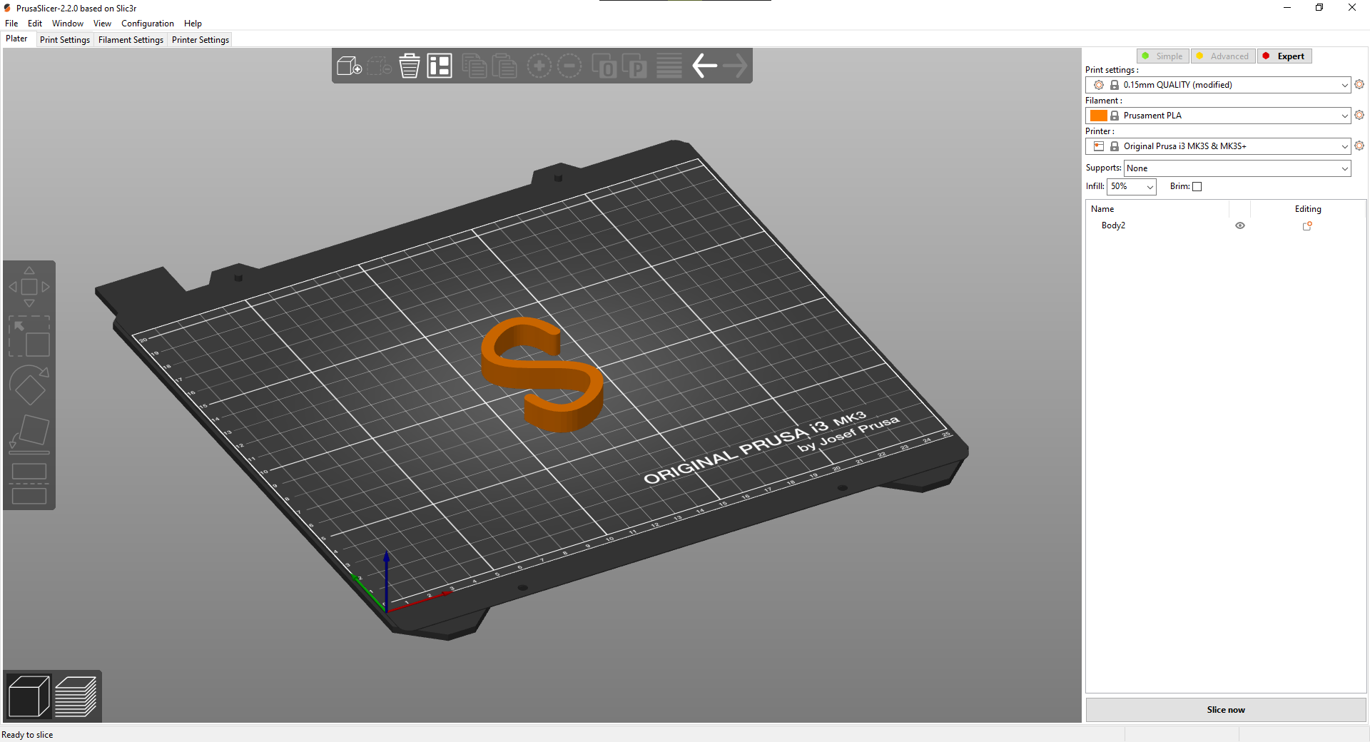Switch to layers preview view
The image size is (1370, 742).
(76, 696)
